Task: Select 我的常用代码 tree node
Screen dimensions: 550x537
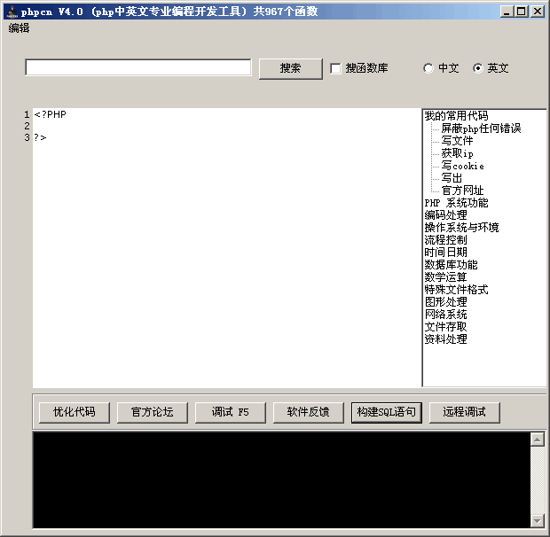Action: coord(456,115)
